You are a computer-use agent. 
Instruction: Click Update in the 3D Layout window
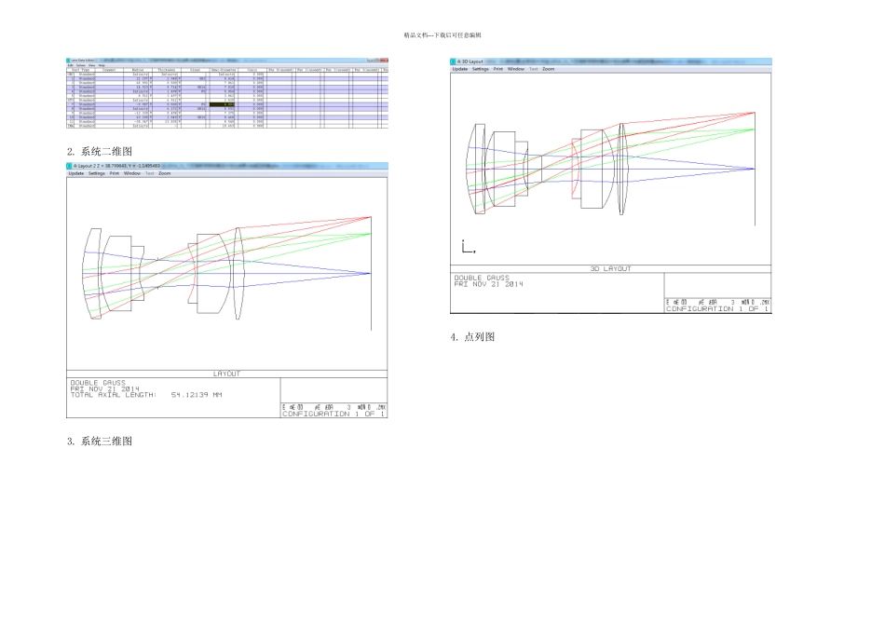460,69
